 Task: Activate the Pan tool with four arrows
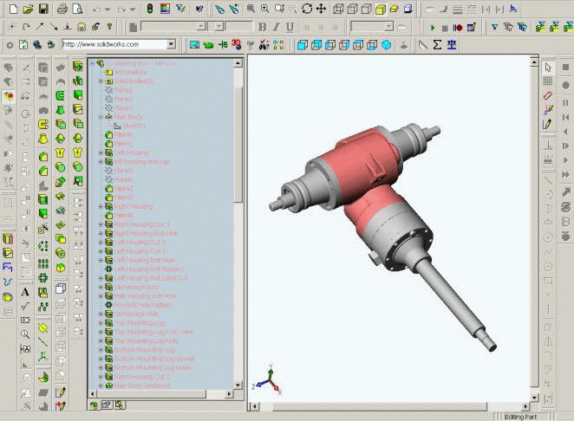(321, 9)
